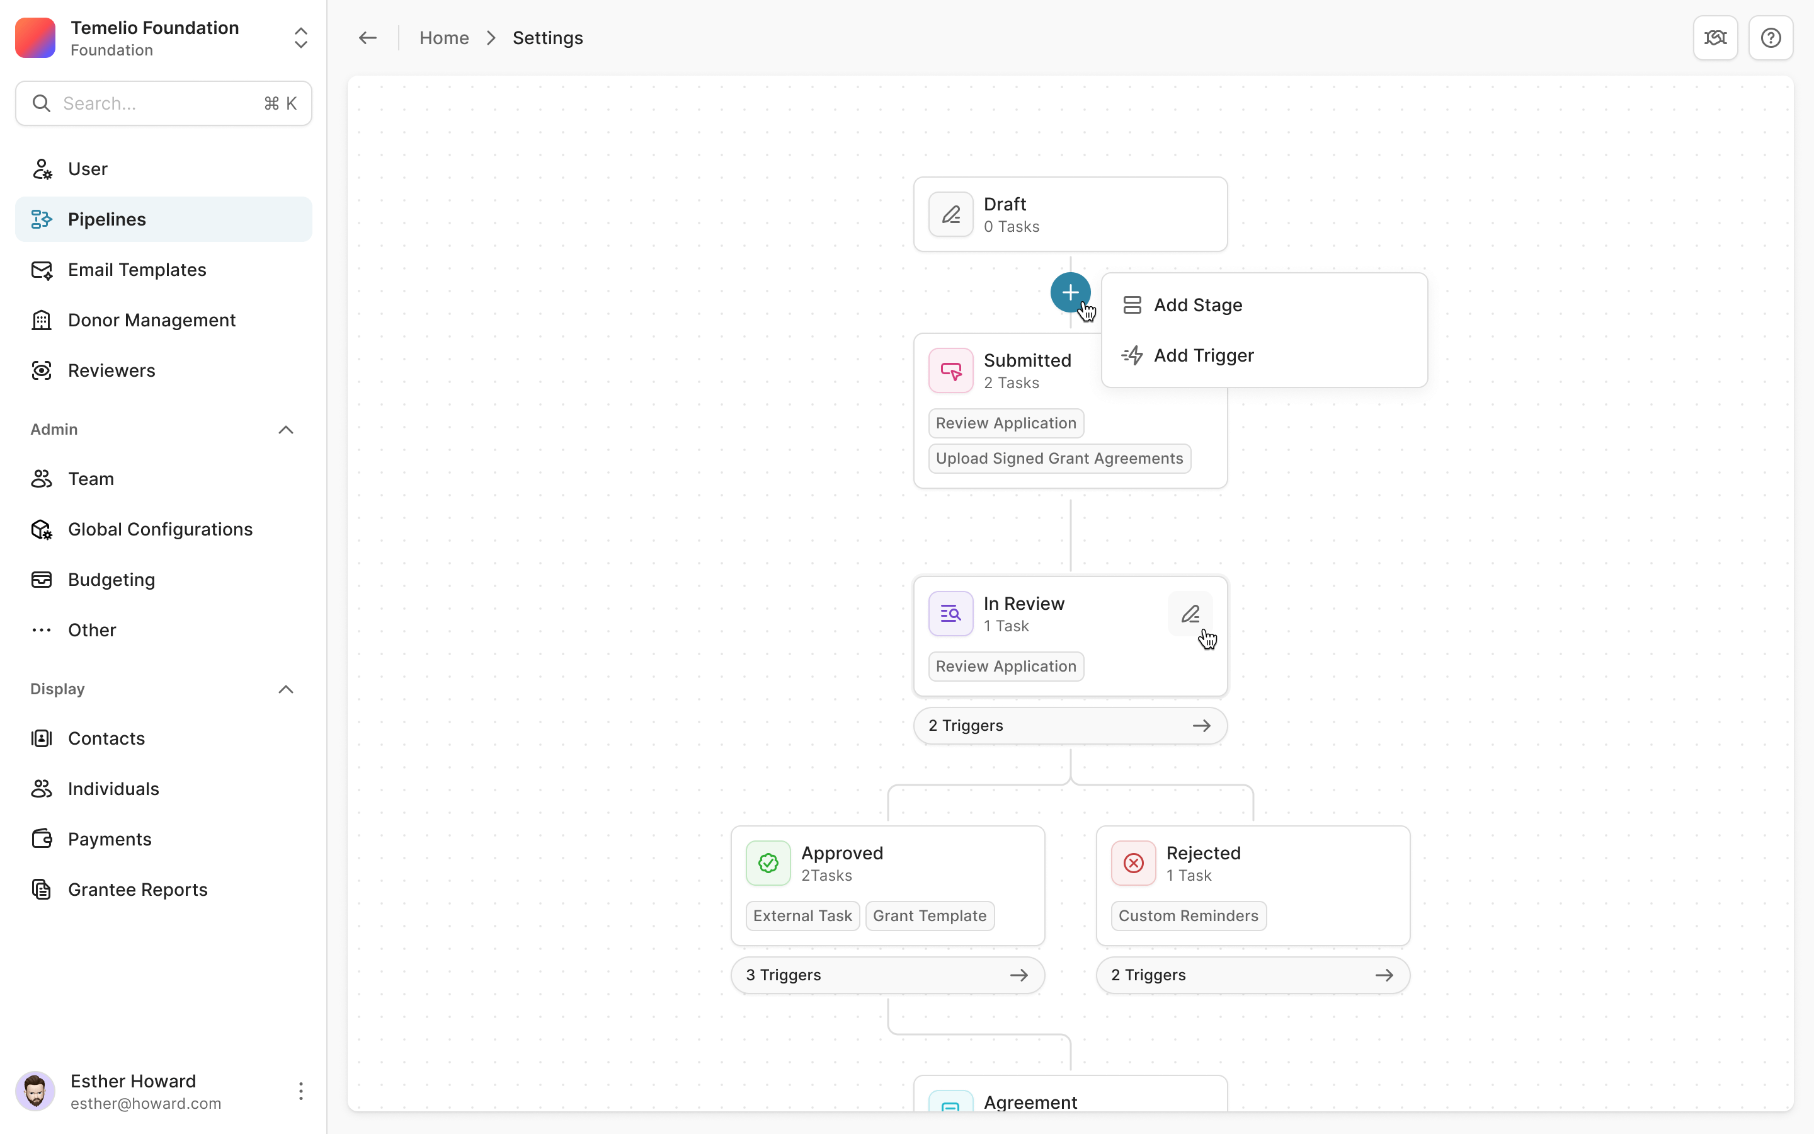This screenshot has width=1814, height=1134.
Task: Collapse the Display section
Action: click(x=285, y=689)
